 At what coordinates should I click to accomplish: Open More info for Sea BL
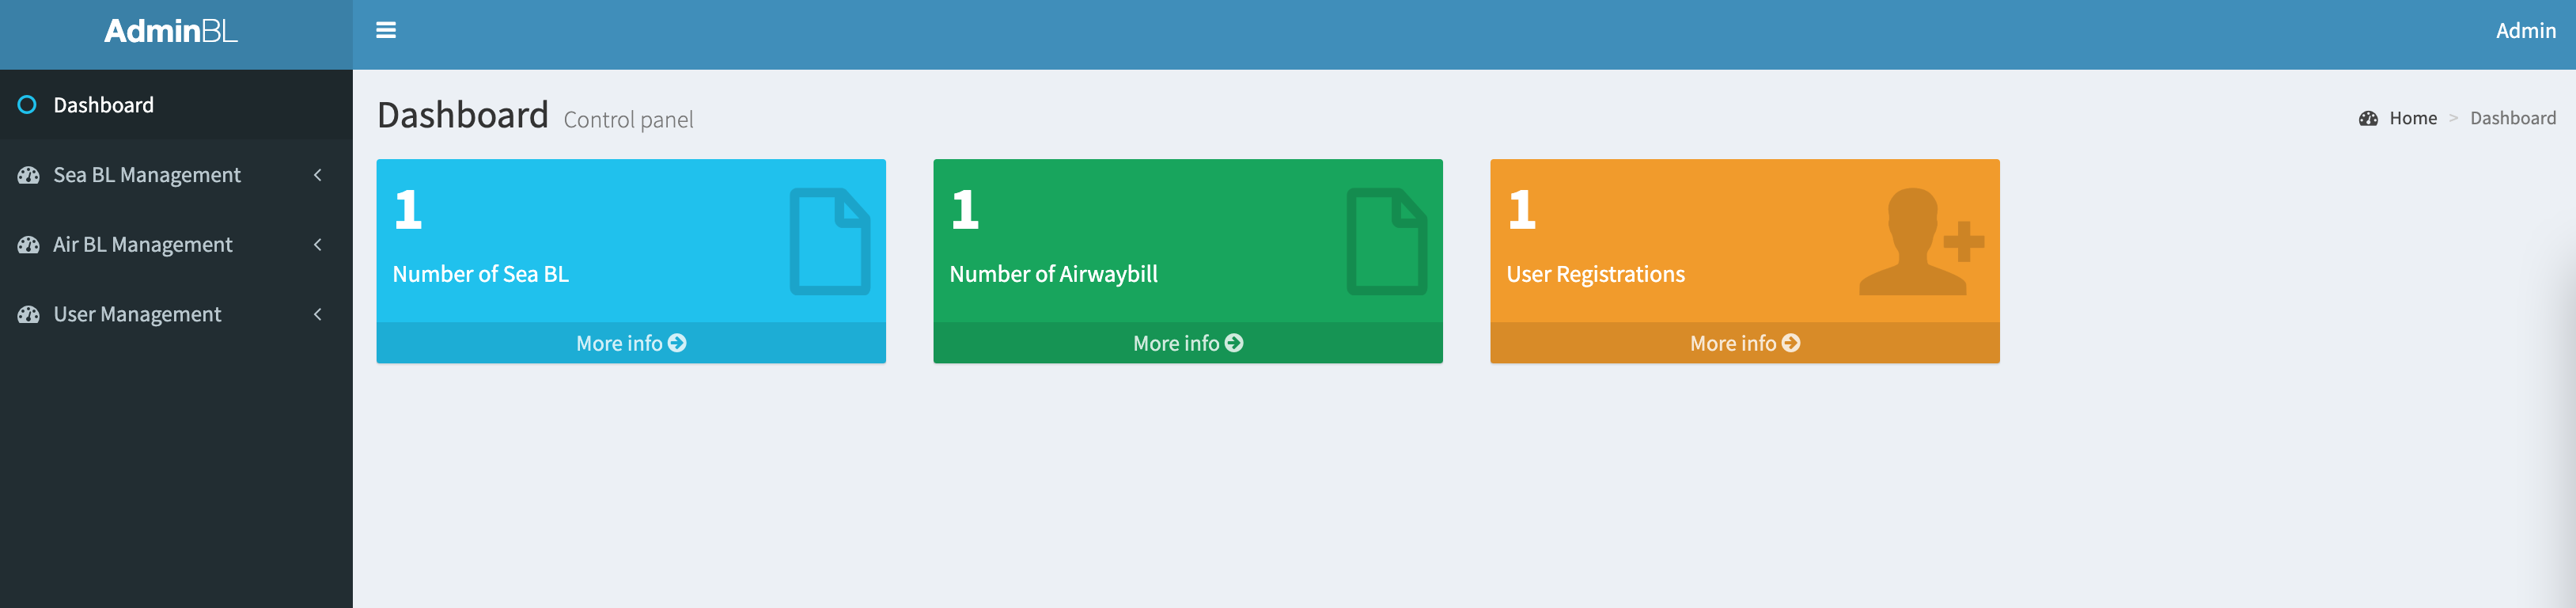(631, 343)
